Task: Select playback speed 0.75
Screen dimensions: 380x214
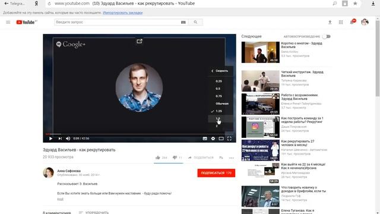Action: click(x=220, y=96)
